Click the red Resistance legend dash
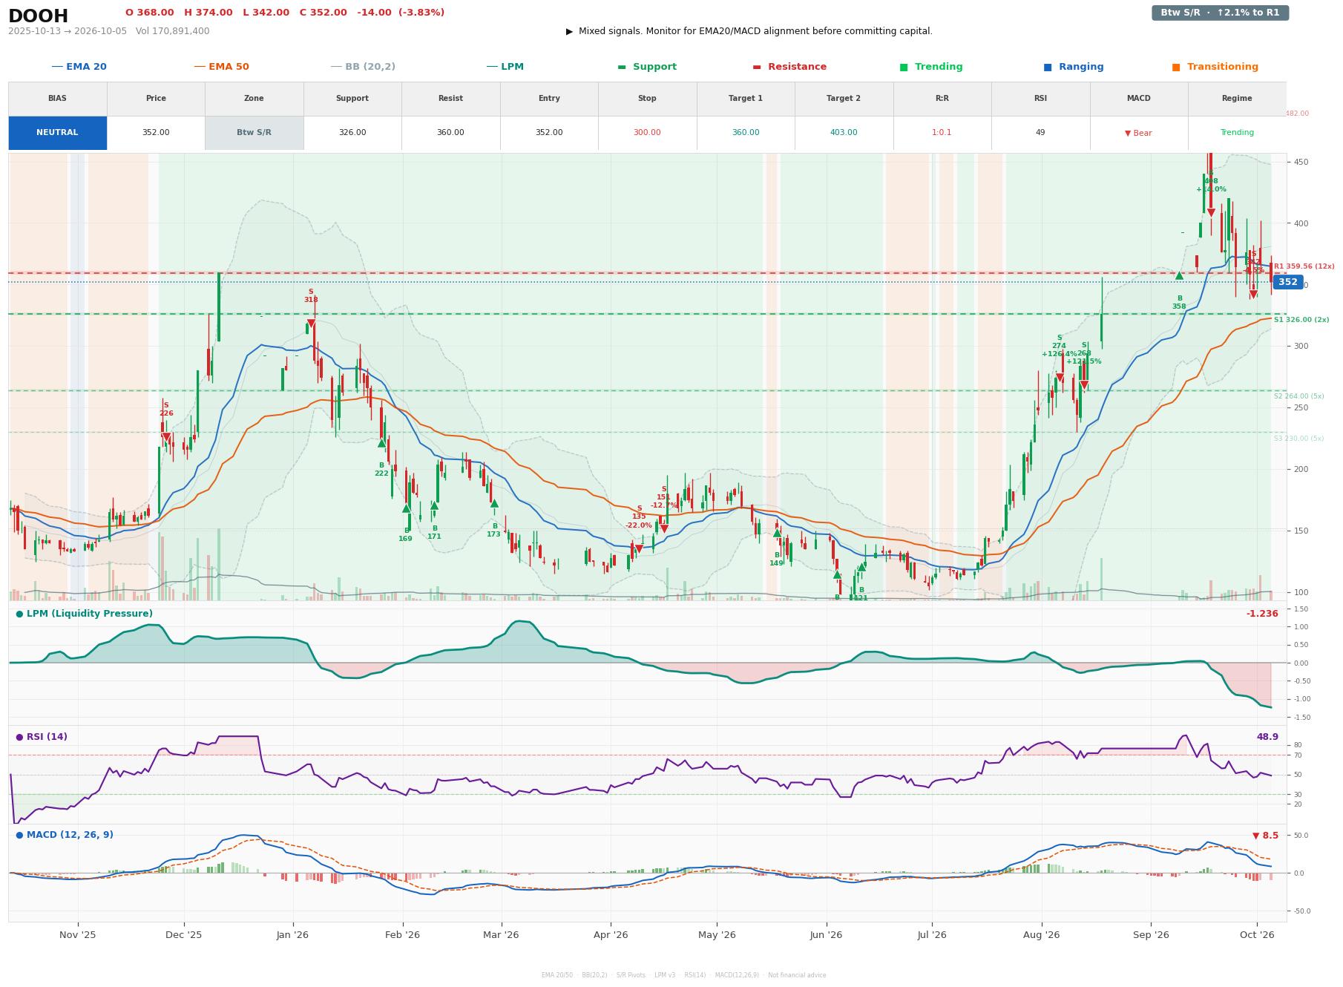 click(x=757, y=67)
